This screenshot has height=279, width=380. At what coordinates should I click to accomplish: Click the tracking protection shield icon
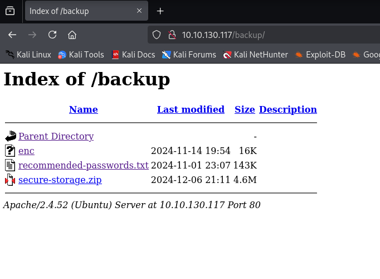[x=157, y=35]
